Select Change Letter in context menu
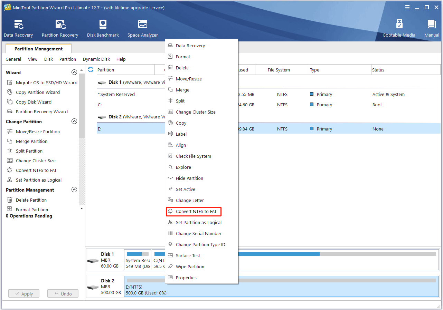 point(201,200)
